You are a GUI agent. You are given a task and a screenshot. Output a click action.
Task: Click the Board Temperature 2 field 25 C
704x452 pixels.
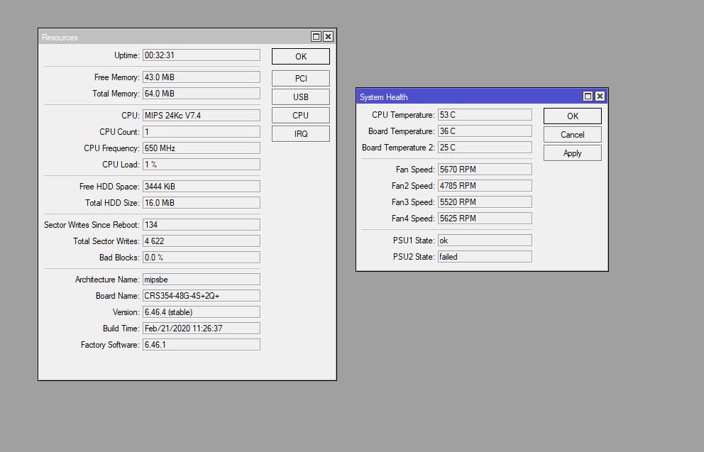[485, 147]
